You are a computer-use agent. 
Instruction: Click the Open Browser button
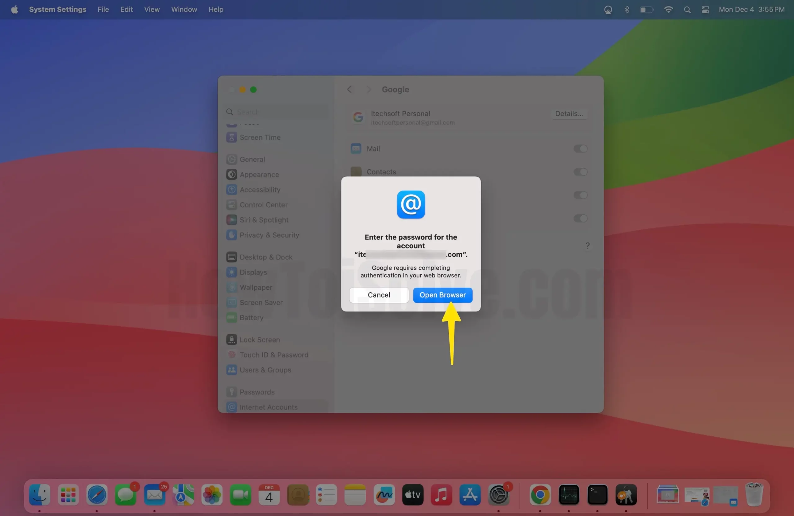pyautogui.click(x=442, y=295)
